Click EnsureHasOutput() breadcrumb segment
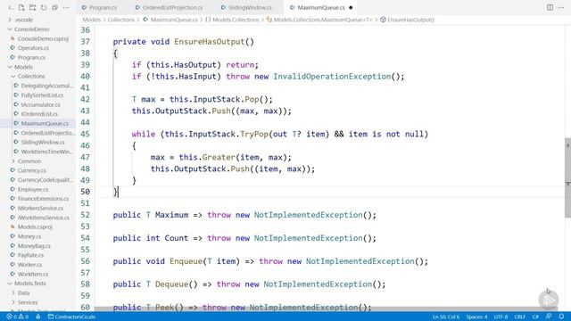 point(410,20)
